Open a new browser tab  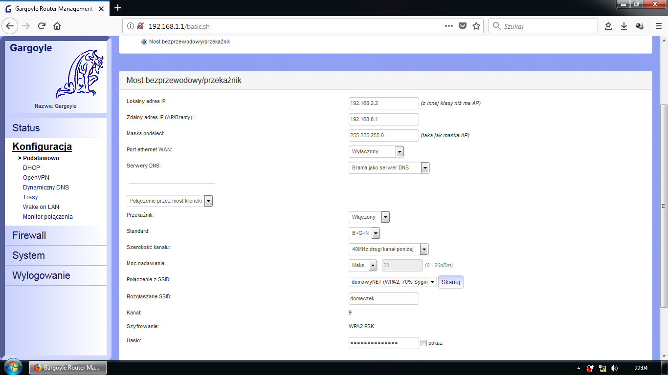[x=117, y=8]
